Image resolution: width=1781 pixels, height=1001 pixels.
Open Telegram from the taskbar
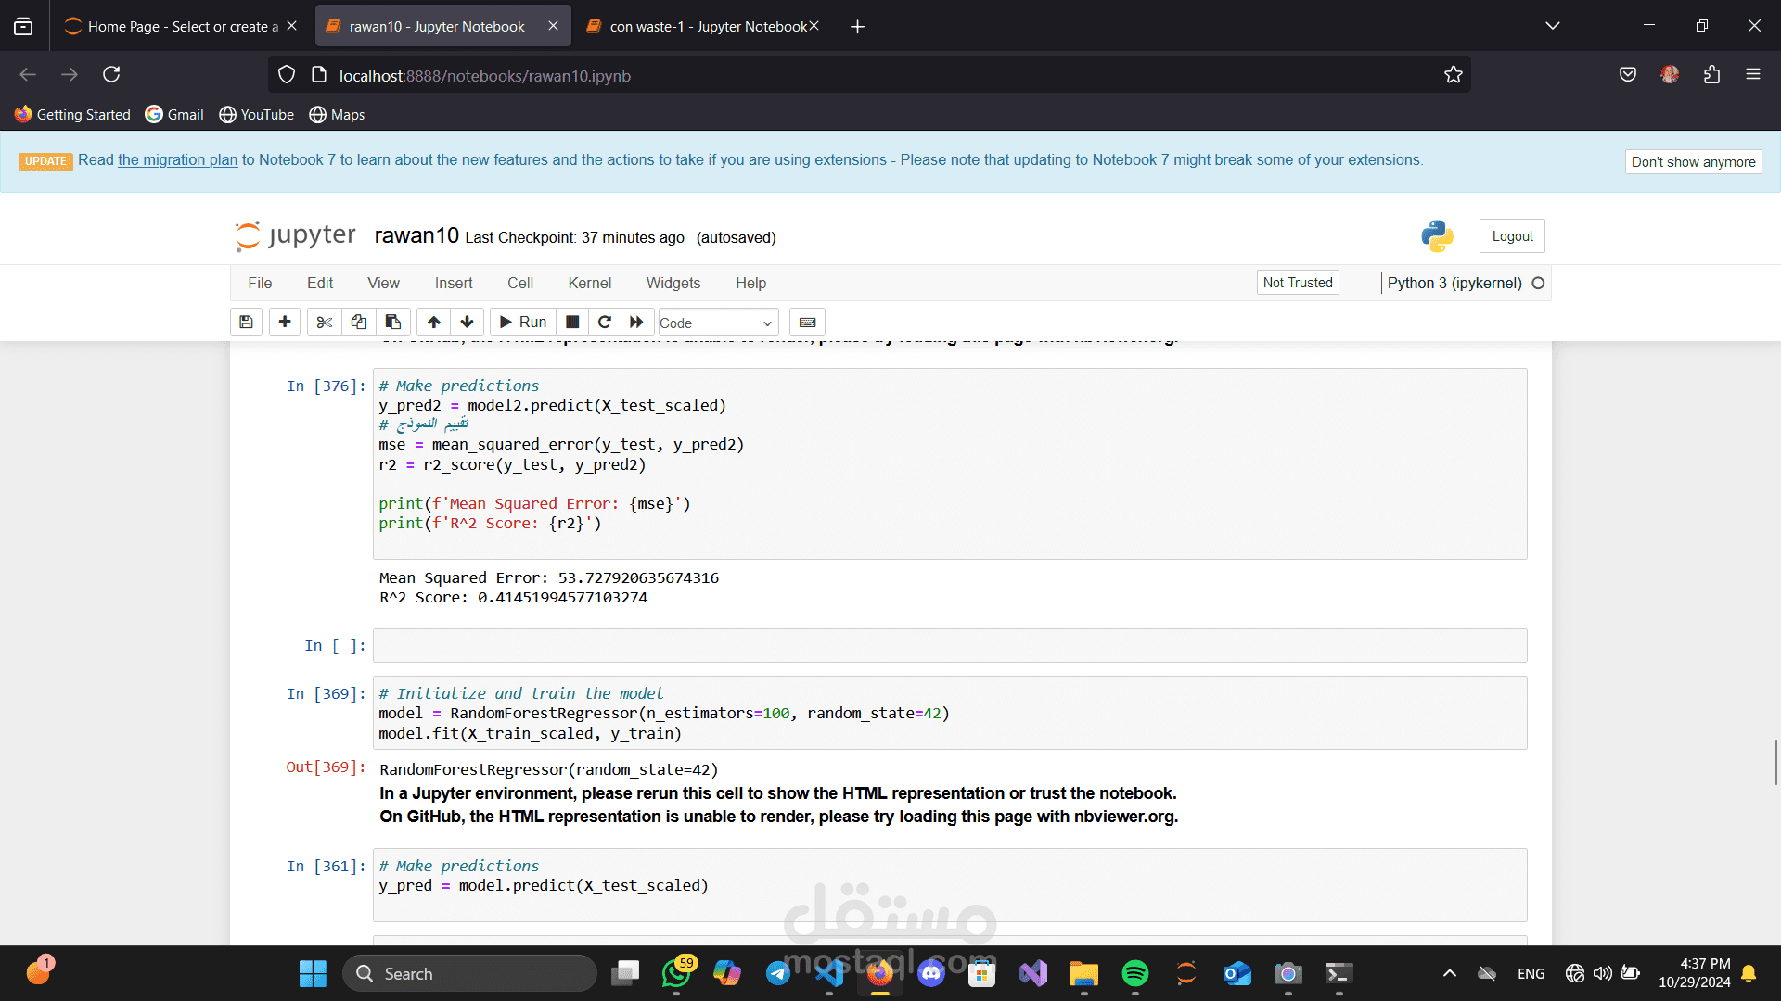point(778,973)
